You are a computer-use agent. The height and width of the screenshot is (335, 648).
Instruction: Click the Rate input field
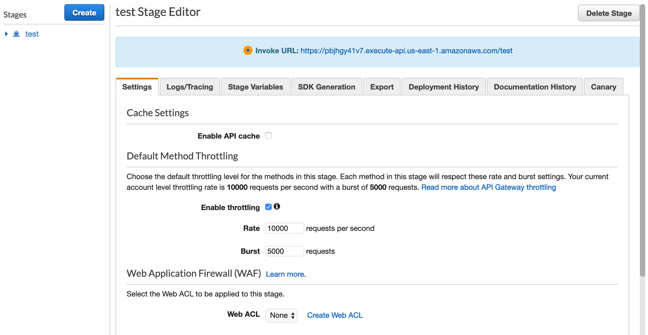pyautogui.click(x=284, y=228)
